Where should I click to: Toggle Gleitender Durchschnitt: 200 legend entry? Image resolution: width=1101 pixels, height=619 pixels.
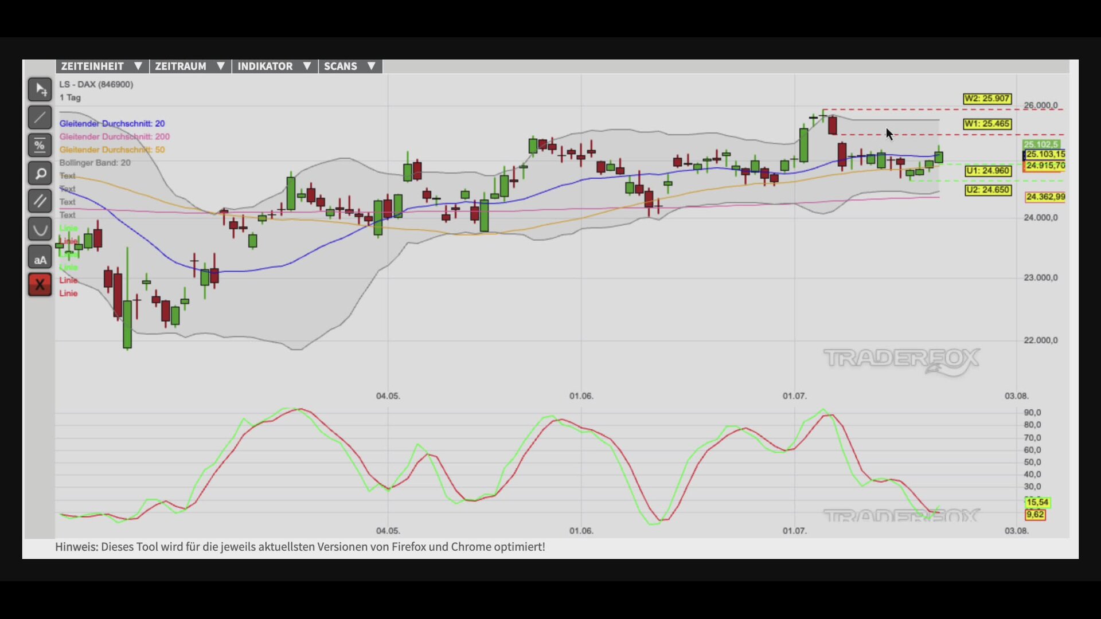coord(115,137)
